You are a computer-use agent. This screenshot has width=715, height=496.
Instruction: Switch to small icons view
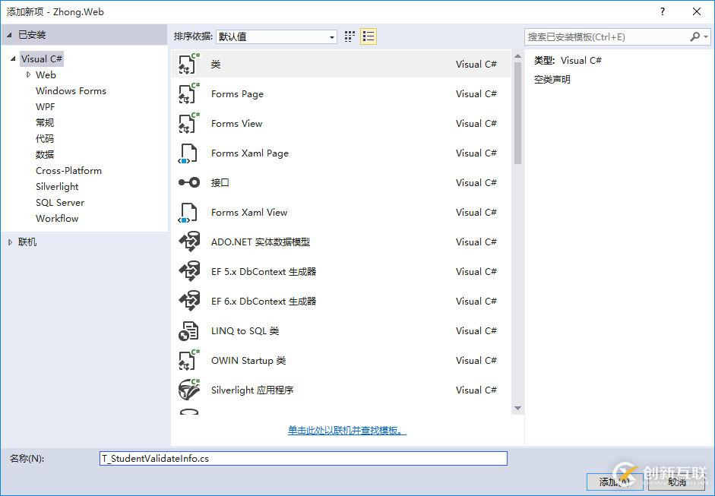[x=349, y=36]
